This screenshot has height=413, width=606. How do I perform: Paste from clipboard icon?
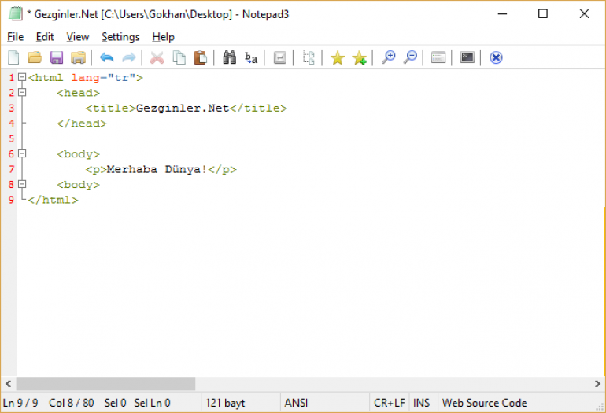coord(201,57)
